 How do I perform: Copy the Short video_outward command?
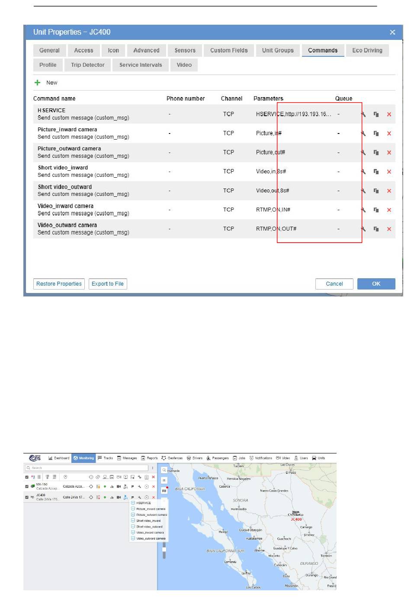click(376, 191)
